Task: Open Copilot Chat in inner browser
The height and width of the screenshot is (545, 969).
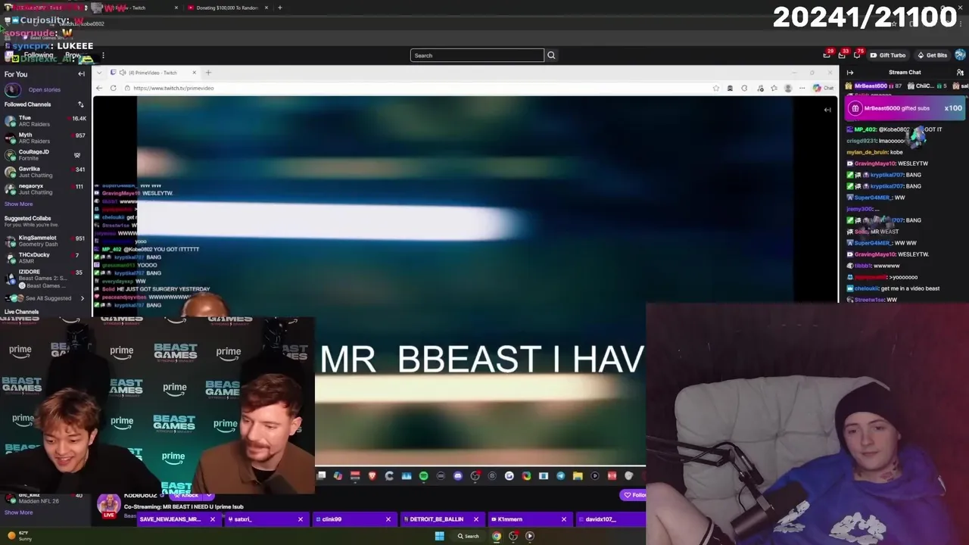Action: 823,88
